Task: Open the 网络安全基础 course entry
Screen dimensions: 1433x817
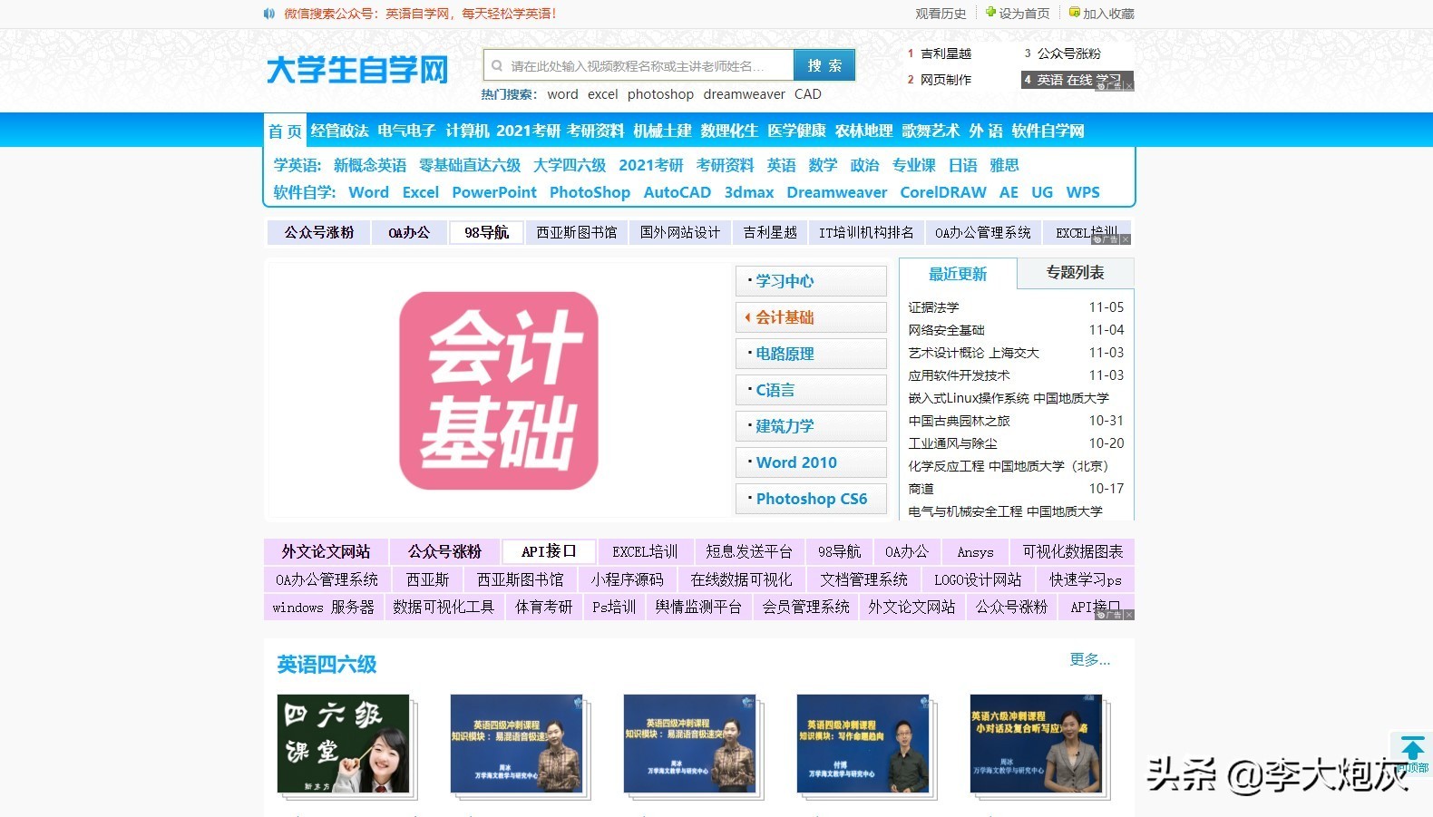Action: (x=946, y=330)
